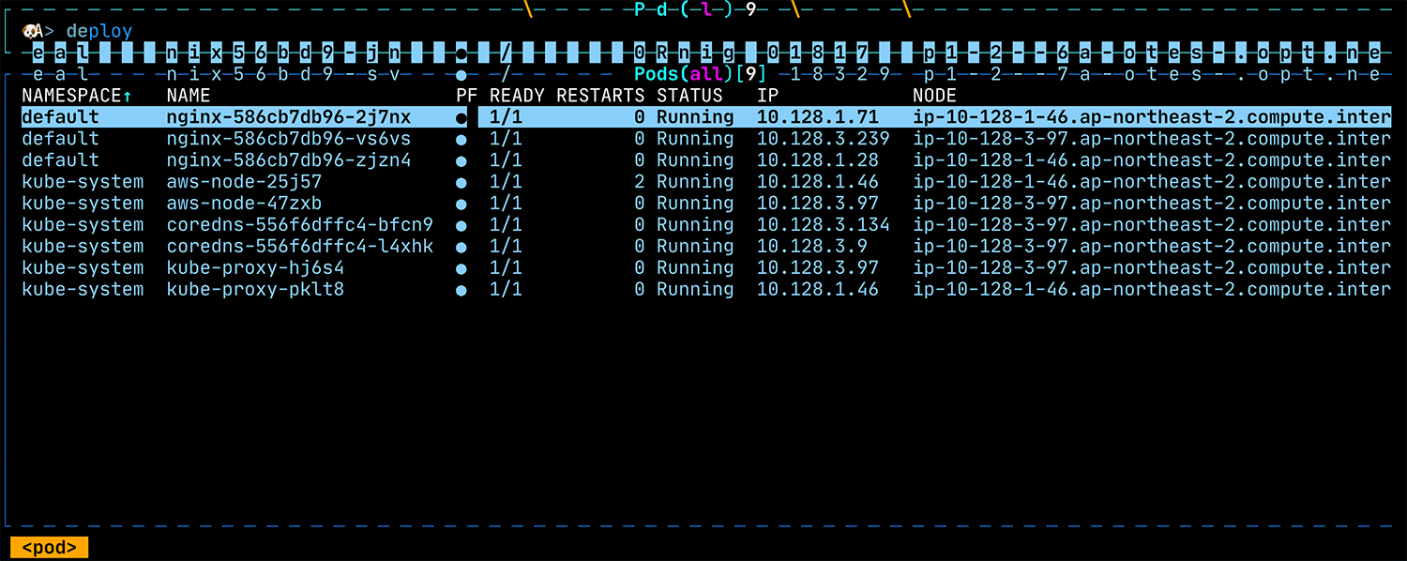Click the node name in the nginx-586cb7db96-vs6vs row

pyautogui.click(x=1152, y=139)
